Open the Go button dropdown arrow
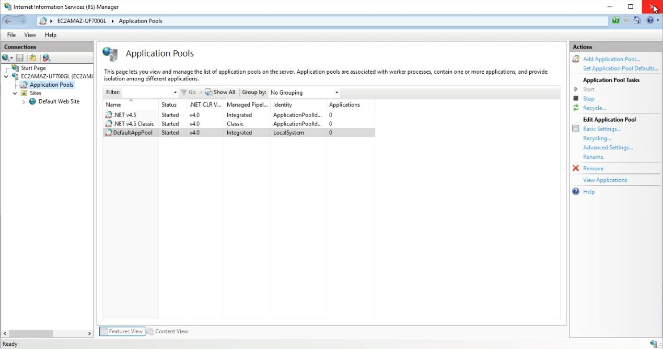Viewport: 663px width, 349px height. [201, 92]
